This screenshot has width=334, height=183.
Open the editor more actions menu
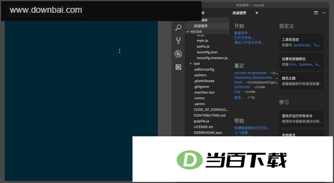point(324,13)
